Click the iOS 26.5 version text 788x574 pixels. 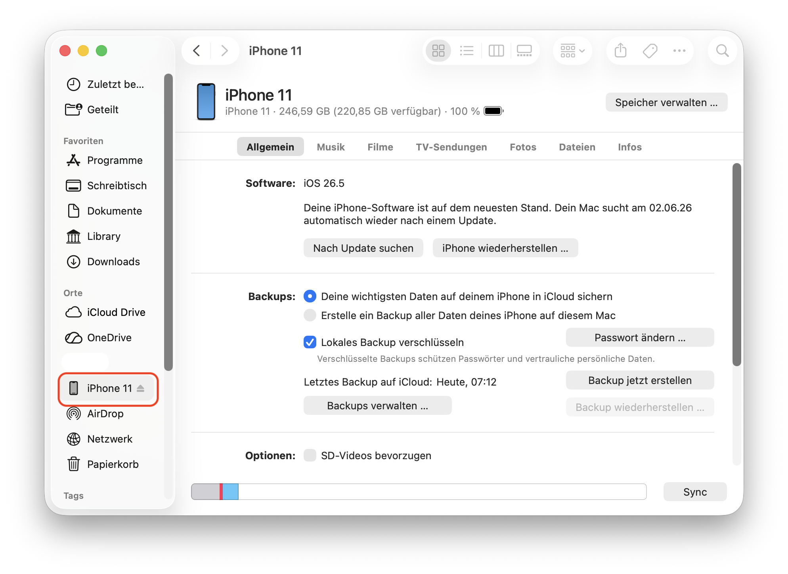point(324,183)
